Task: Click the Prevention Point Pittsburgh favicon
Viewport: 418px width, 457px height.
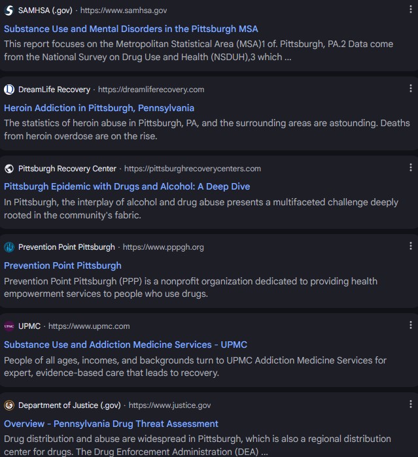Action: 9,247
